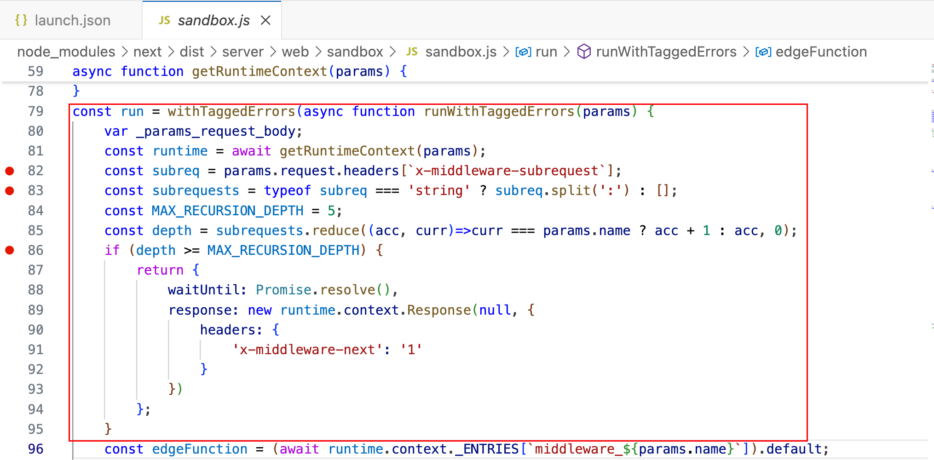Click line number 59 in the gutter
934x460 pixels.
click(35, 71)
